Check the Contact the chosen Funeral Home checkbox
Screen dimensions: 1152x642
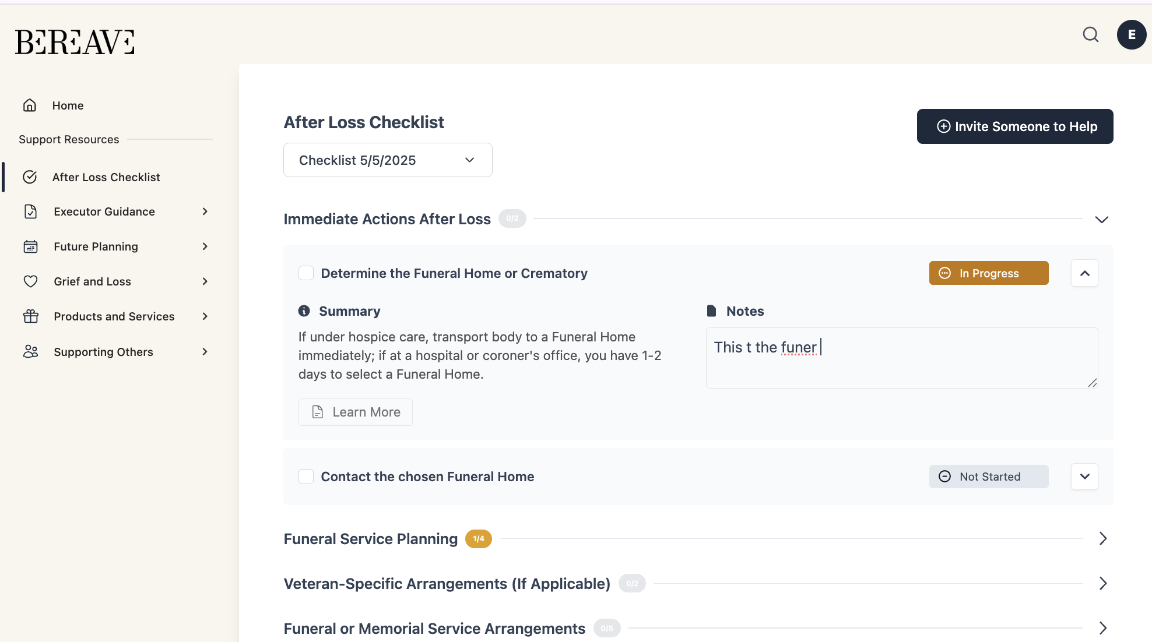pyautogui.click(x=306, y=477)
